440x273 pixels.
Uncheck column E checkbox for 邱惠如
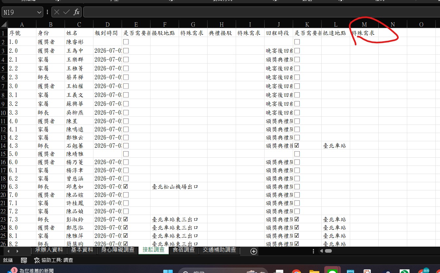(x=126, y=187)
